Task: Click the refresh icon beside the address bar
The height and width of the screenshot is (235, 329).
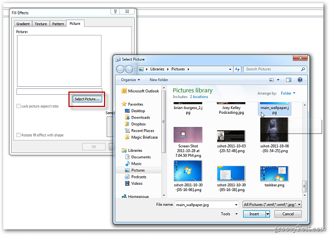Action: (237, 69)
